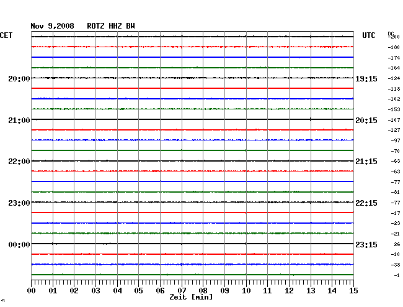
Task: Select minute tick label 14
Action: click(332, 290)
